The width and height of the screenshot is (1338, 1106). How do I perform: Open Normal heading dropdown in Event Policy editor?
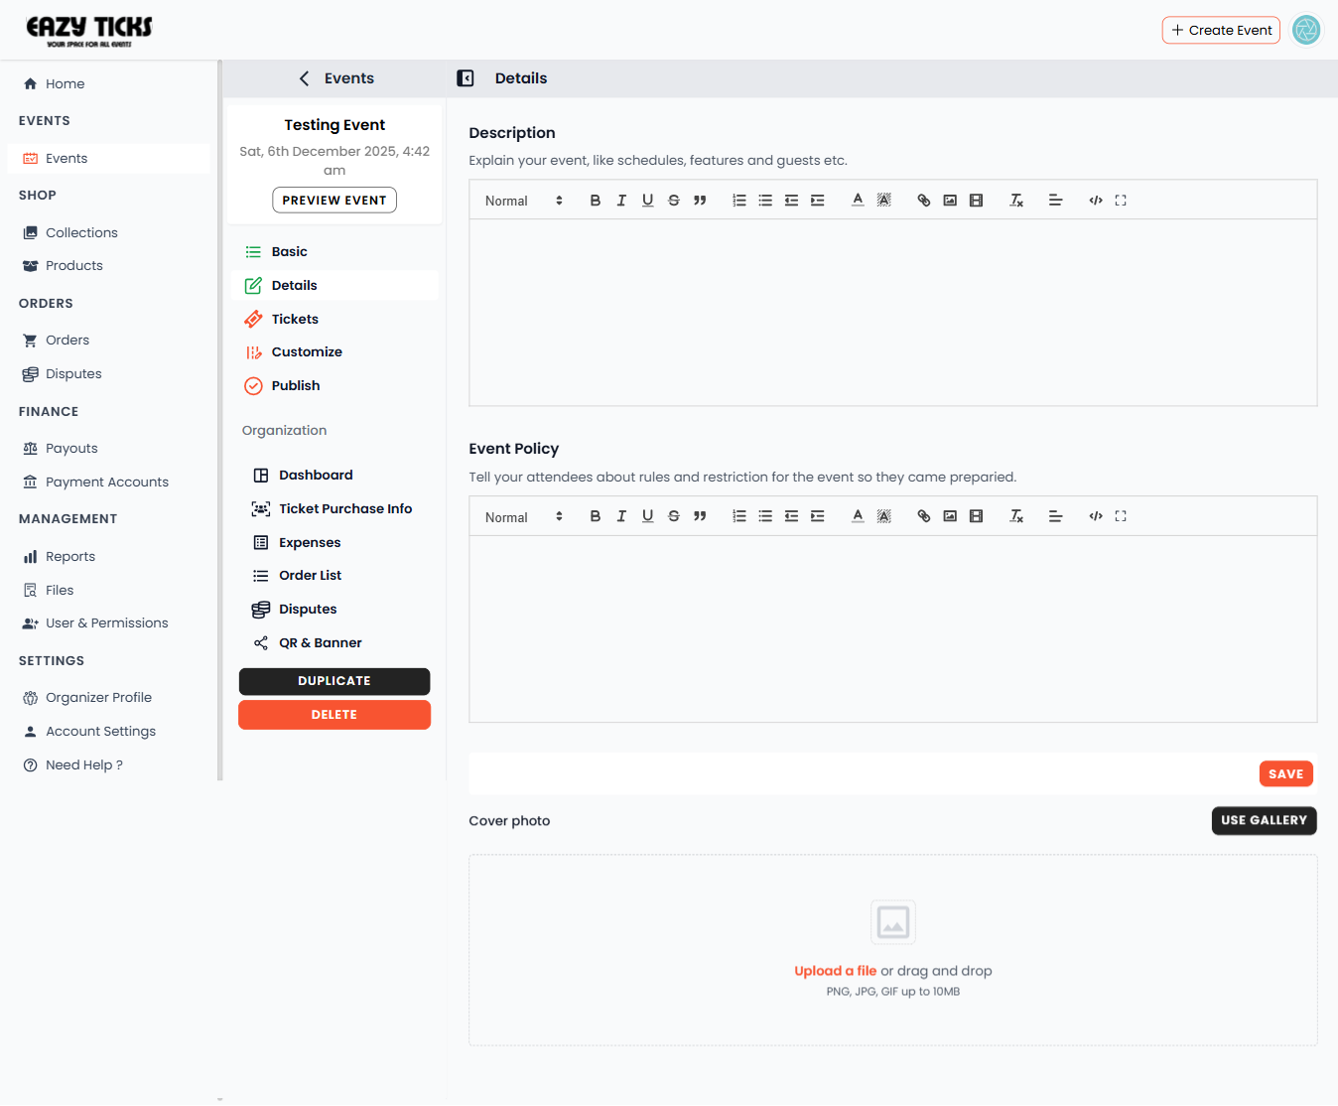[523, 517]
